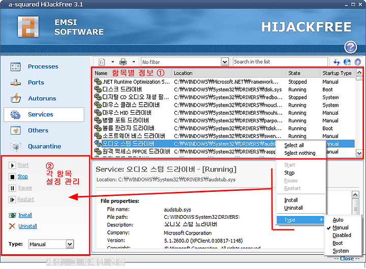Click the Ports sidebar icon
The width and height of the screenshot is (366, 269).
15,83
